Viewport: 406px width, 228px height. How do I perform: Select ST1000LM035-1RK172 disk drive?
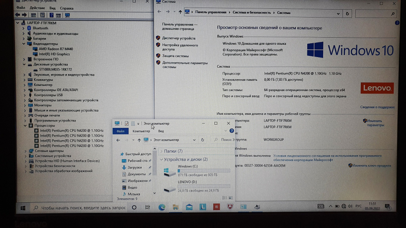tap(55, 69)
